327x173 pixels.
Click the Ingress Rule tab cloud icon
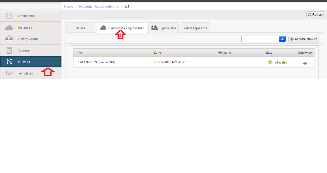[x=103, y=28]
